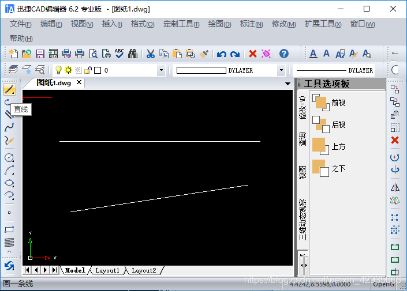This screenshot has width=407, height=291.
Task: Select the 上方 top view
Action: pos(329,146)
